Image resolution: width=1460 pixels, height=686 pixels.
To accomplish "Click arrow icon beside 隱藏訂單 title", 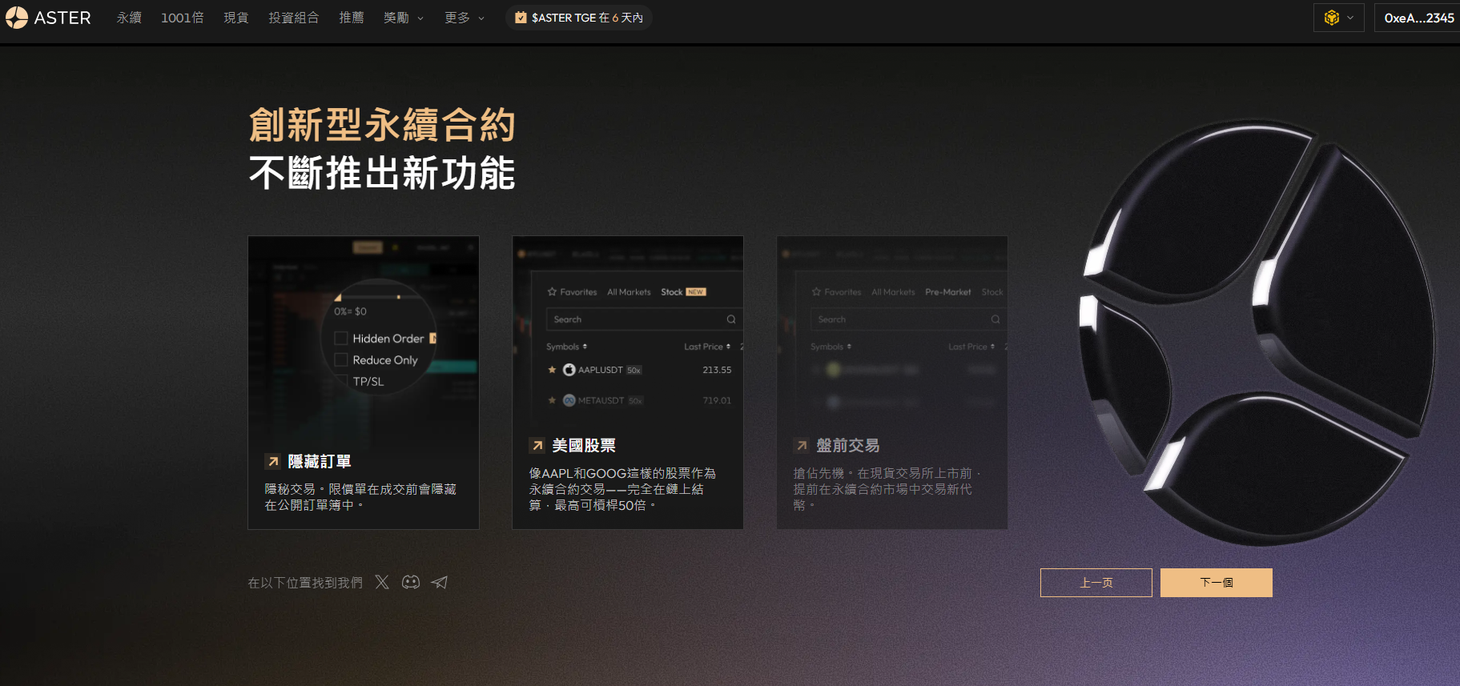I will point(273,462).
